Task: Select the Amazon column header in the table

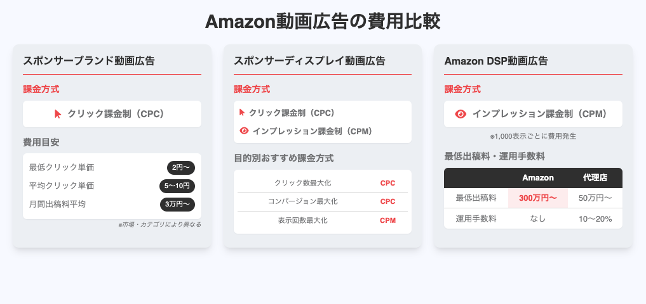Action: (537, 178)
